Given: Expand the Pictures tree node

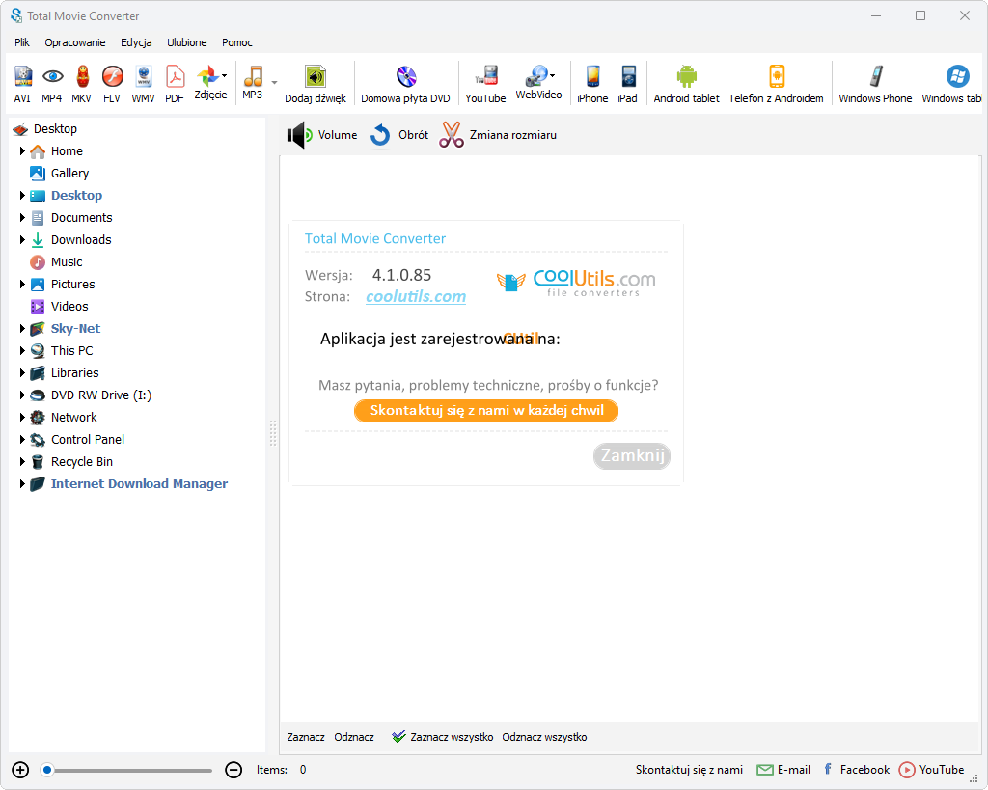Looking at the screenshot, I should 22,285.
